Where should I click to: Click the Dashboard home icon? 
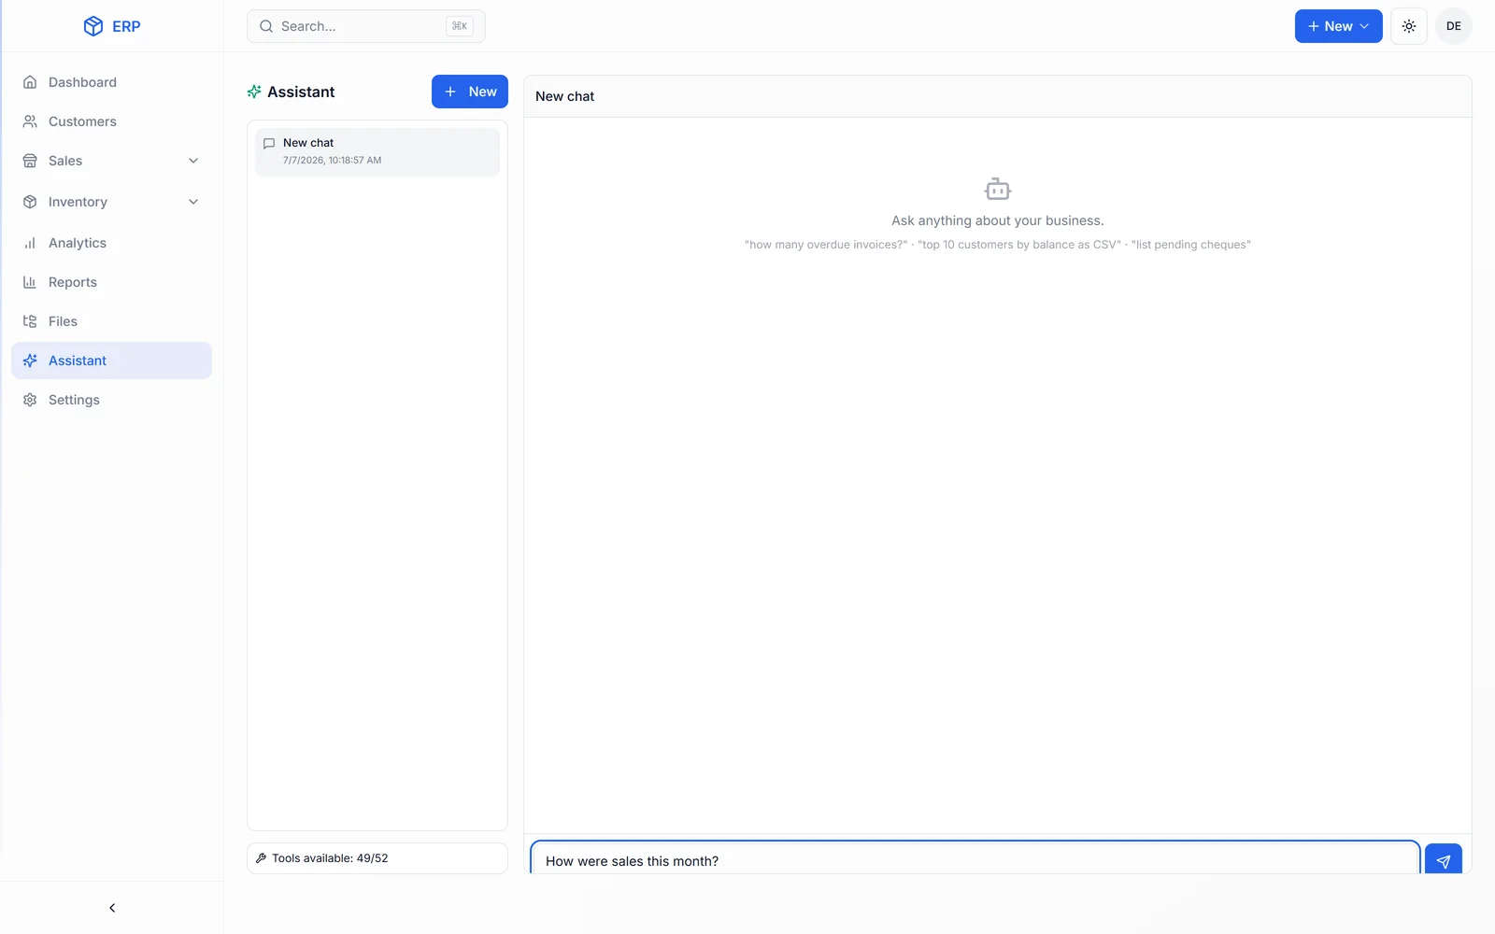pos(30,82)
